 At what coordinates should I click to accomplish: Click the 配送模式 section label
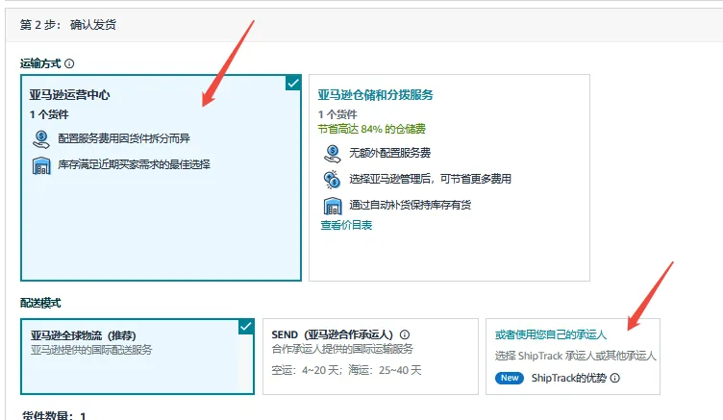pos(40,304)
